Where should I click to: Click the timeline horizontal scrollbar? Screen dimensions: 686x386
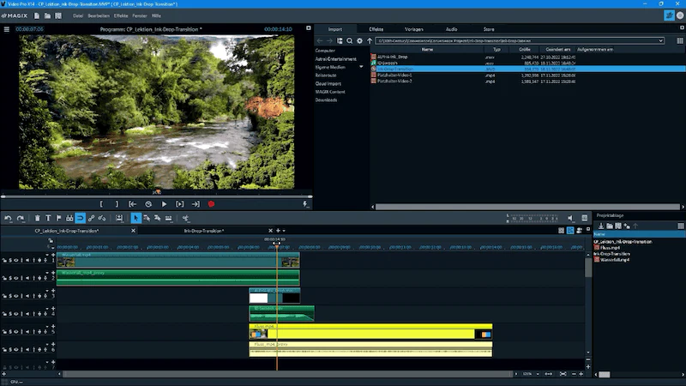287,374
